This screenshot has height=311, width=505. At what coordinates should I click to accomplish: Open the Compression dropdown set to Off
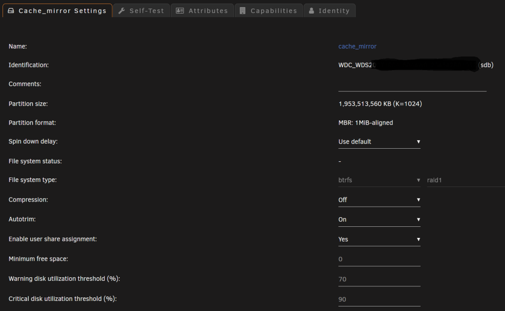point(379,200)
